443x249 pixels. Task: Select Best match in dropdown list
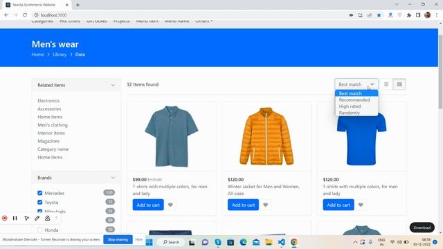pyautogui.click(x=356, y=93)
